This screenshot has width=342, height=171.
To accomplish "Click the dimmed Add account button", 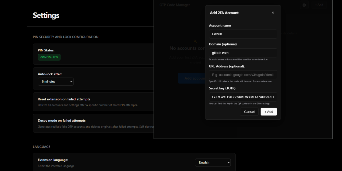I will 192,78.
